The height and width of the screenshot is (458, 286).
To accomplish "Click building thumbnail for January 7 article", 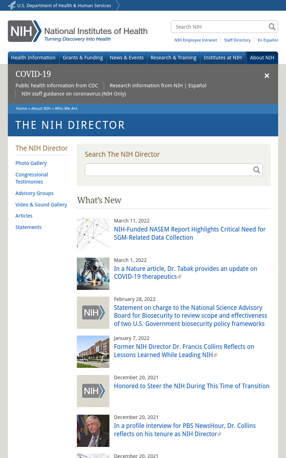I will pos(93,352).
